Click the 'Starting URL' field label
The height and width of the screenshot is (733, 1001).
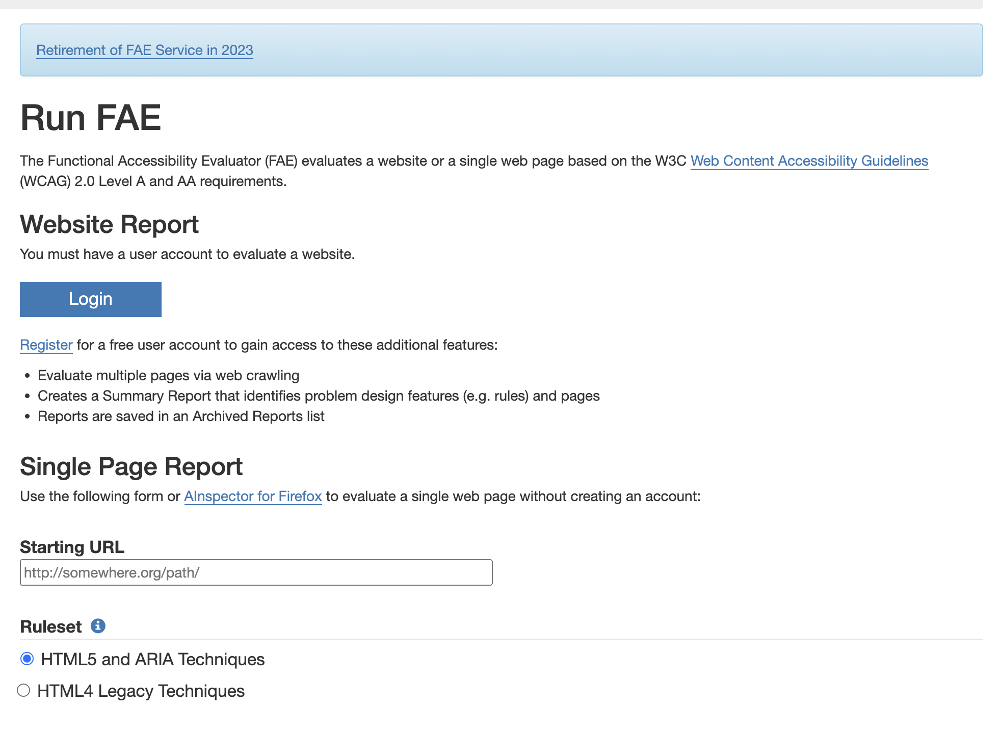(72, 547)
